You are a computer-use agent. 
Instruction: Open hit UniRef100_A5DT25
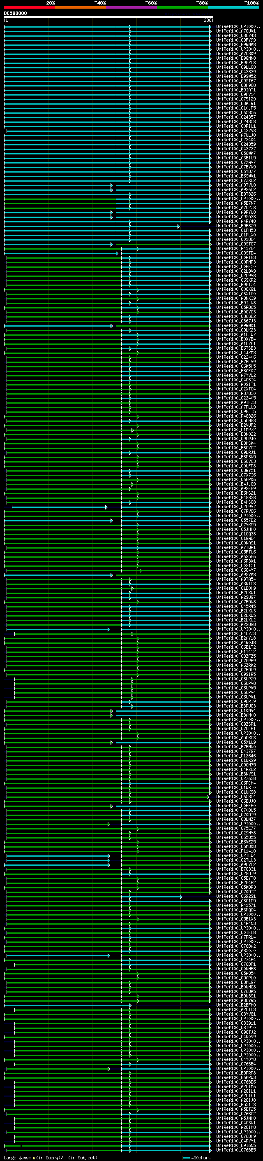click(236, 1109)
